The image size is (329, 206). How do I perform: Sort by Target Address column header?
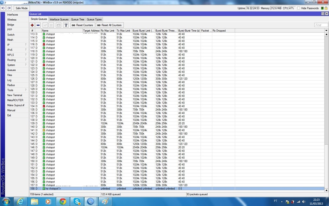[91, 30]
